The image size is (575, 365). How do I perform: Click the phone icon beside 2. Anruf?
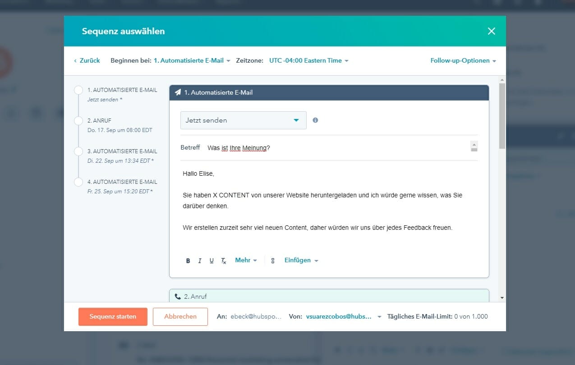click(178, 296)
